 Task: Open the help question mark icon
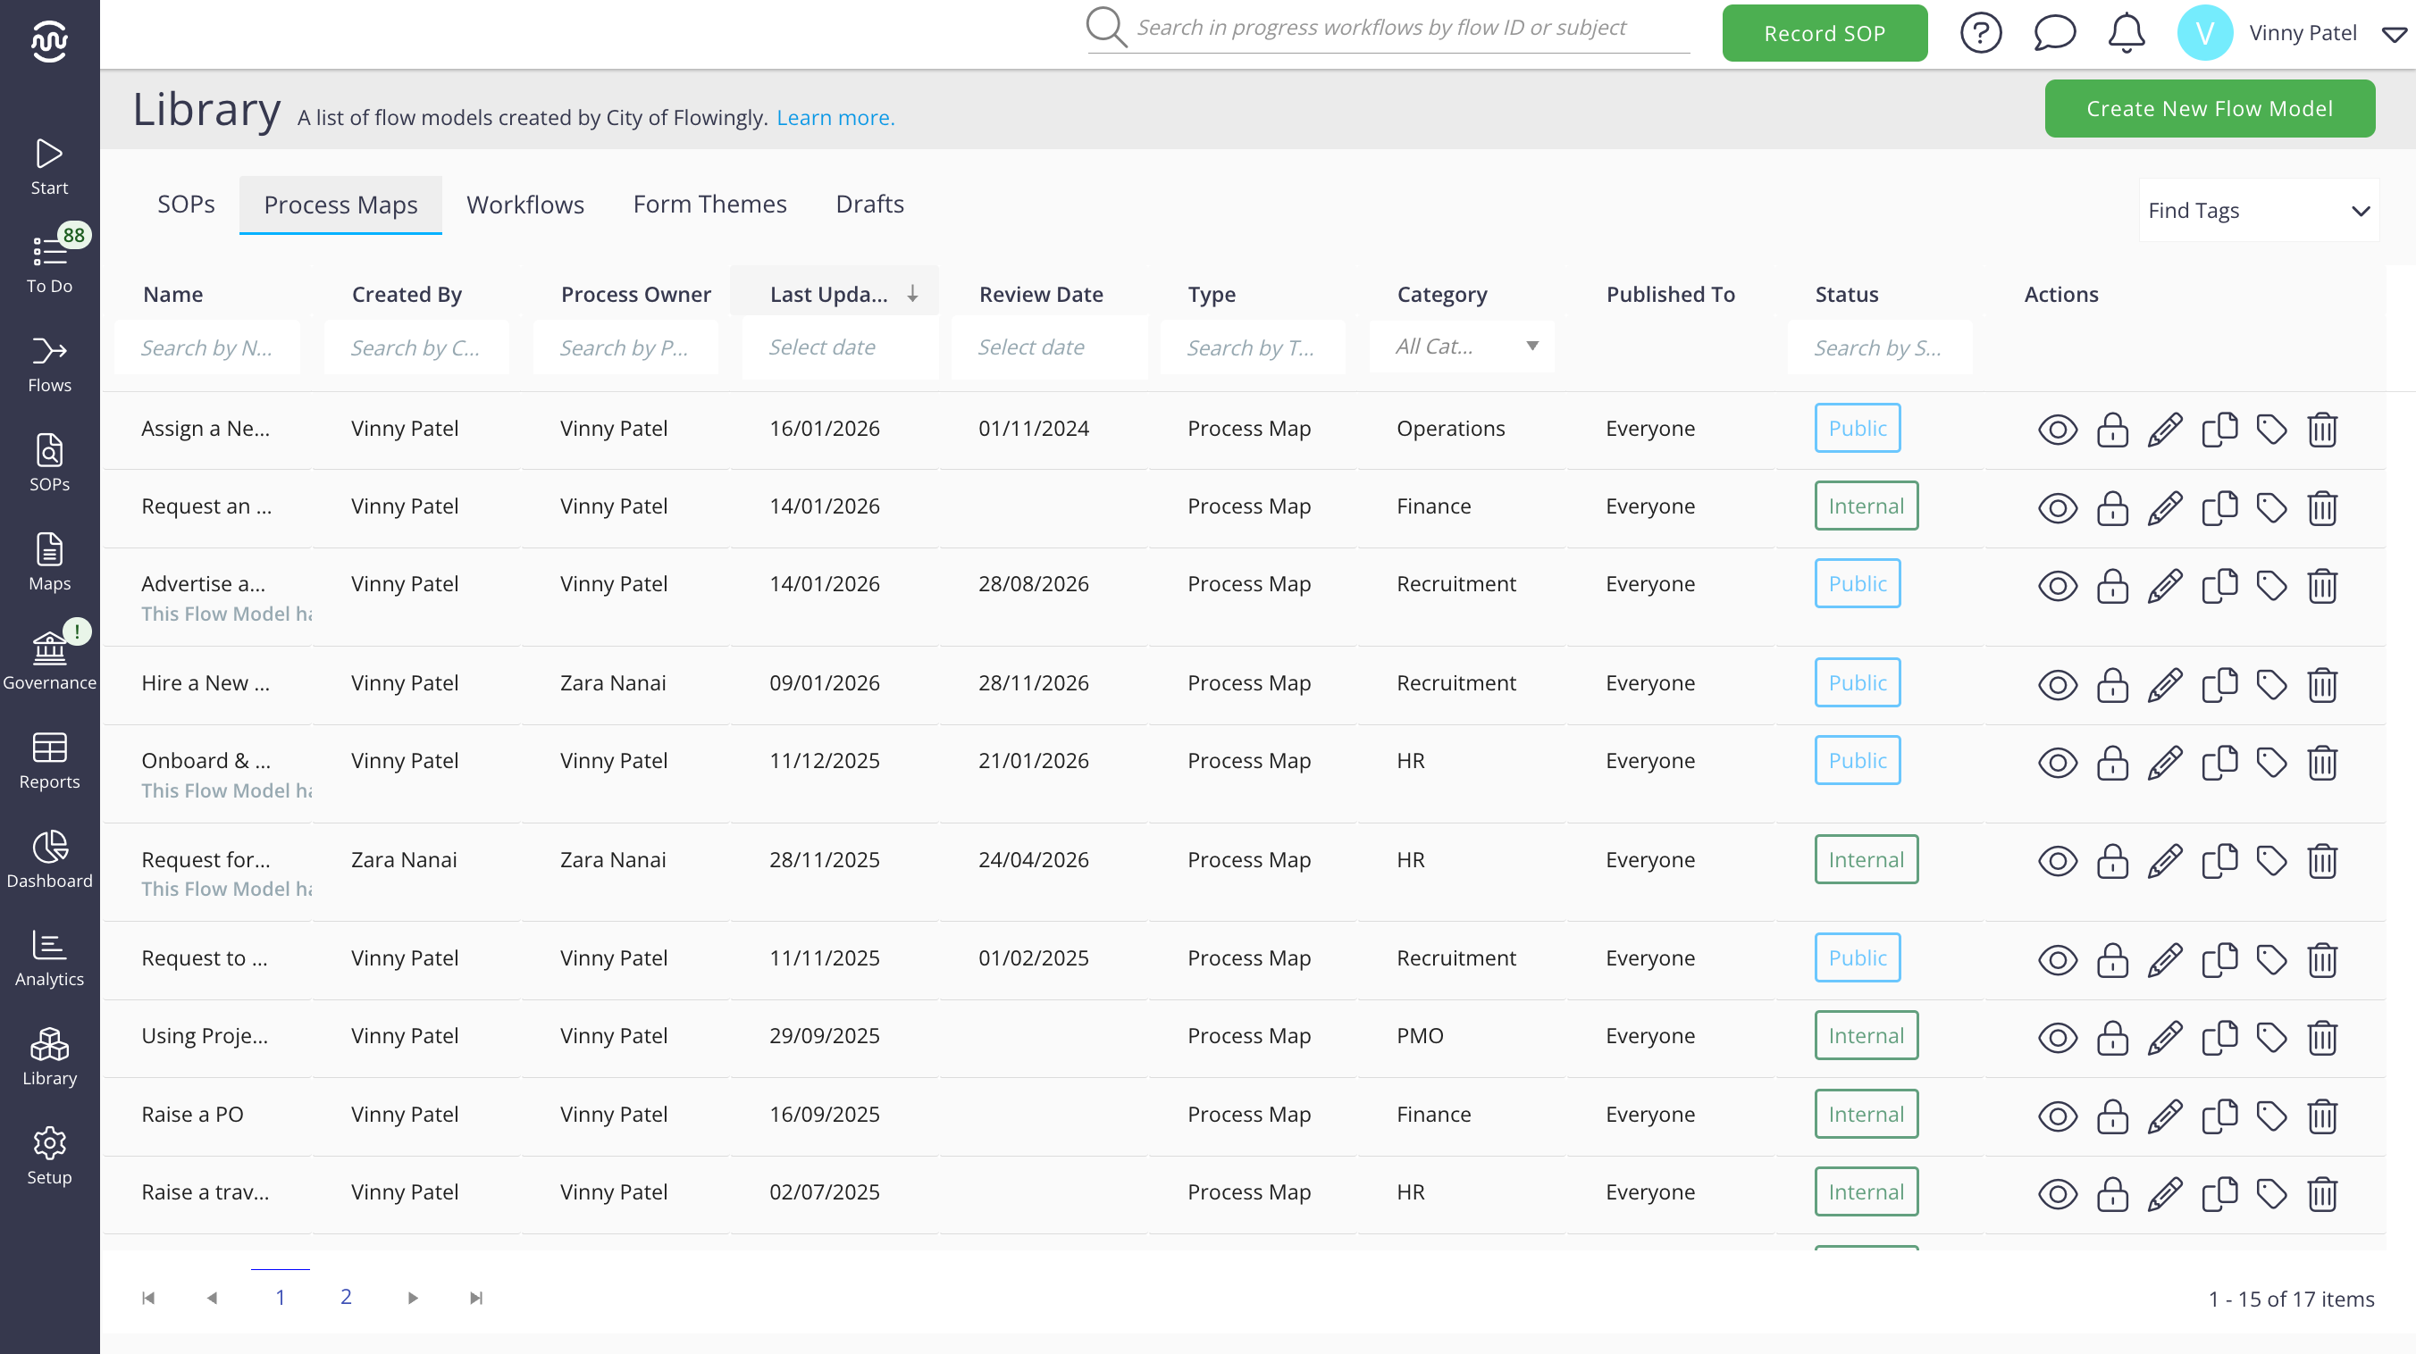(1980, 34)
